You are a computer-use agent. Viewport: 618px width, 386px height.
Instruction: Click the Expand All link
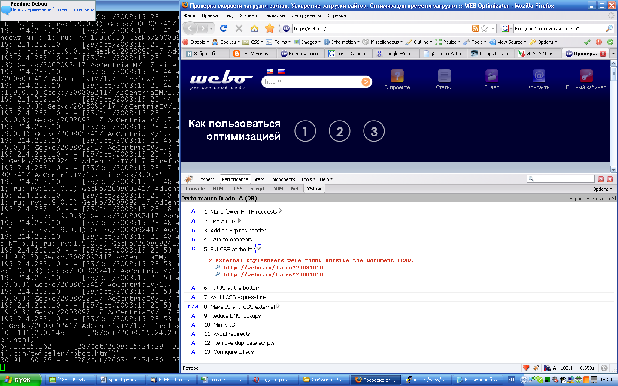click(x=580, y=199)
